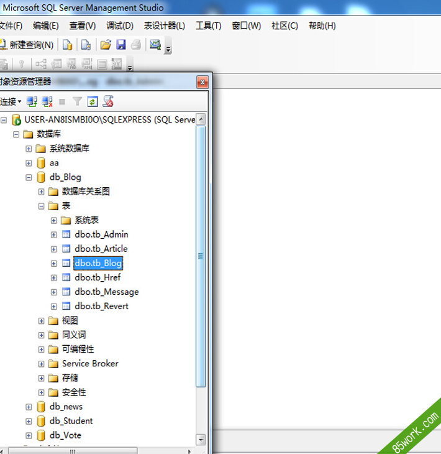Click the Open File folder icon
Screen dimensions: 441x454
coord(106,45)
